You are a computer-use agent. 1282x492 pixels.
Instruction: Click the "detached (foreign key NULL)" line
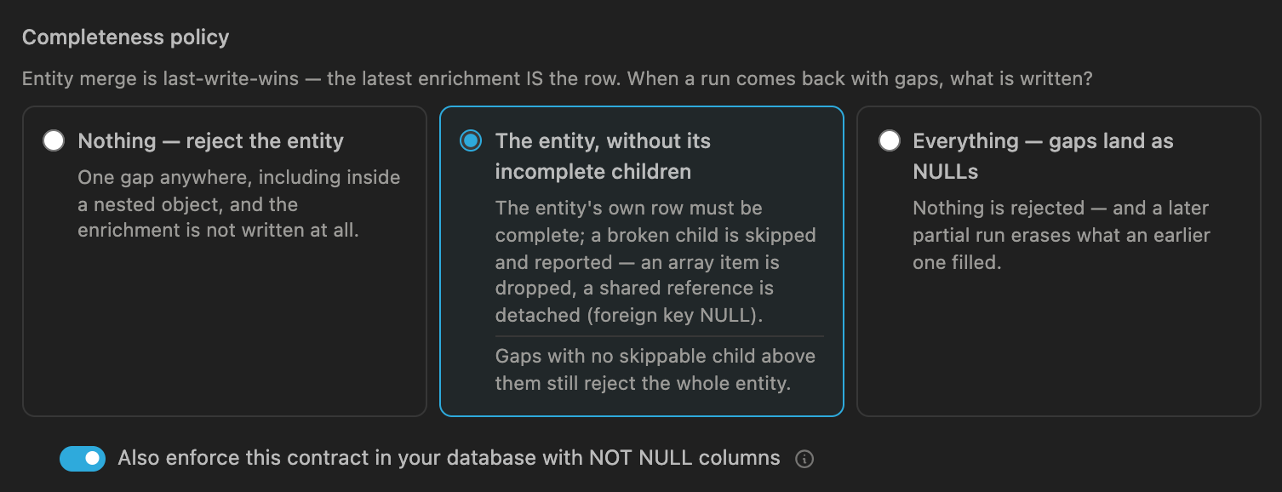pos(630,315)
